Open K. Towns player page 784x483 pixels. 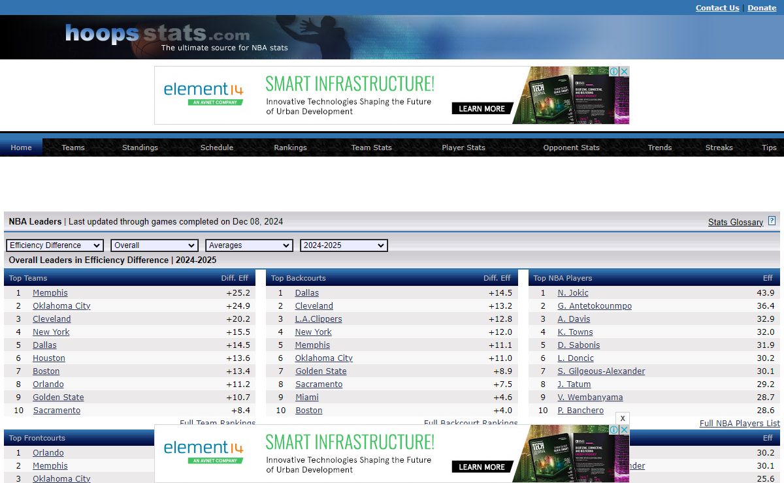pyautogui.click(x=575, y=332)
